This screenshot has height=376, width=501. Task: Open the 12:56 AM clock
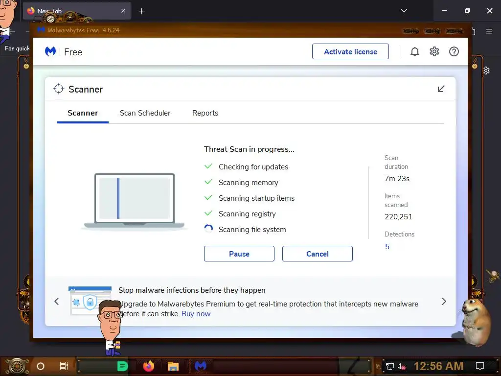438,366
